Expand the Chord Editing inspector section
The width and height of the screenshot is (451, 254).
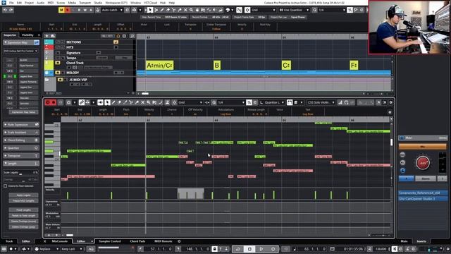tap(21, 140)
